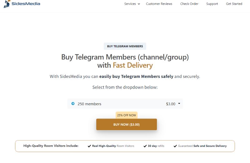Click the Telegram icon beside 250 members
This screenshot has width=250, height=163.
point(73,104)
